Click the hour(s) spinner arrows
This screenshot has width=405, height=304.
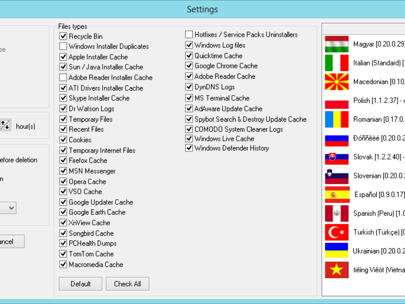tap(5, 125)
